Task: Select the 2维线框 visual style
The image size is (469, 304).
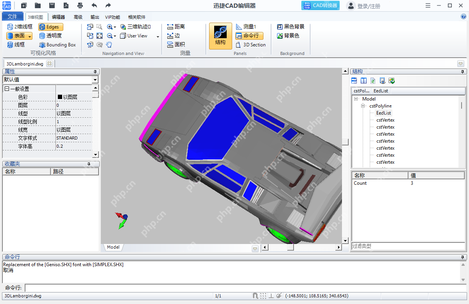Action: [20, 27]
